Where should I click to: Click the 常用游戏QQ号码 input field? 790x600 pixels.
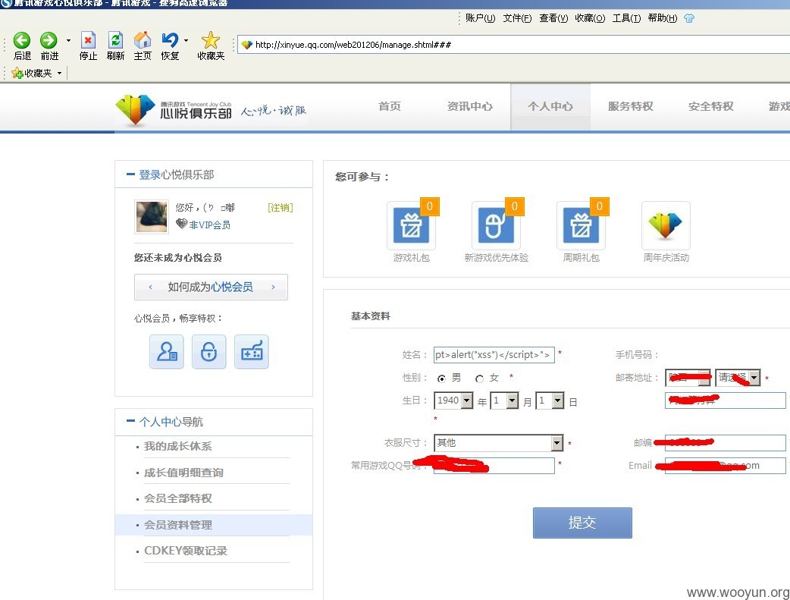click(494, 466)
